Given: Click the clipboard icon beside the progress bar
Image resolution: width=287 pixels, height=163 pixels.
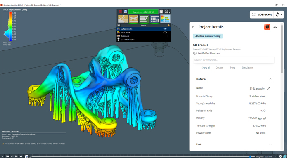Looking at the screenshot, I should 161,12.
